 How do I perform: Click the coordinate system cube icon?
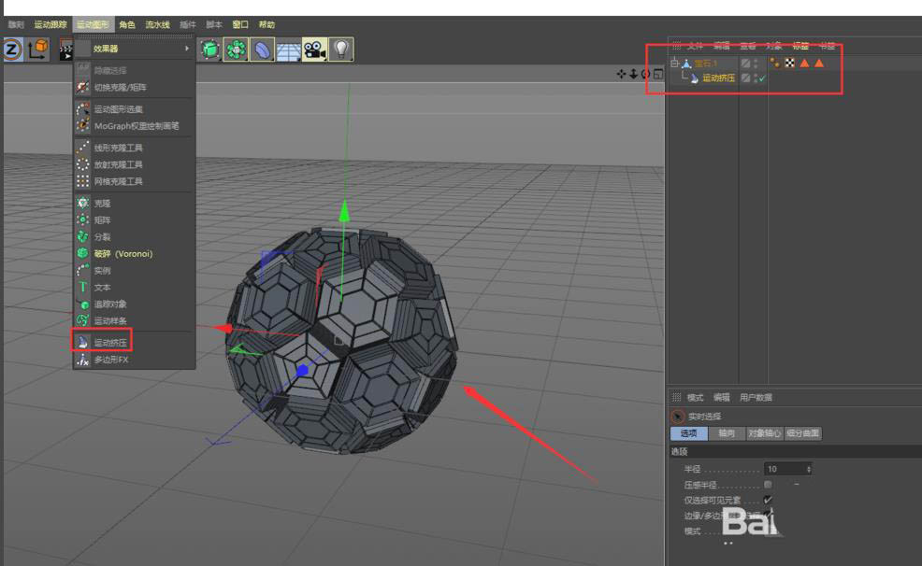pos(37,50)
